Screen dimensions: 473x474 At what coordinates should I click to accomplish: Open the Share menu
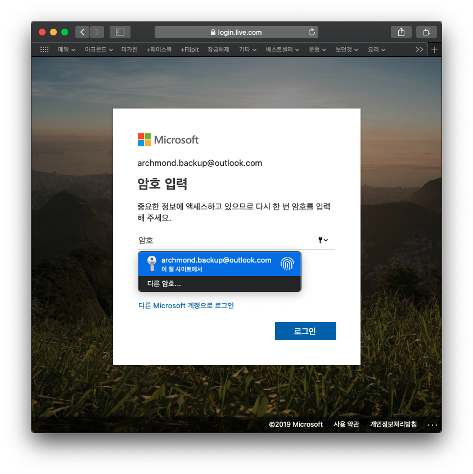(x=401, y=32)
